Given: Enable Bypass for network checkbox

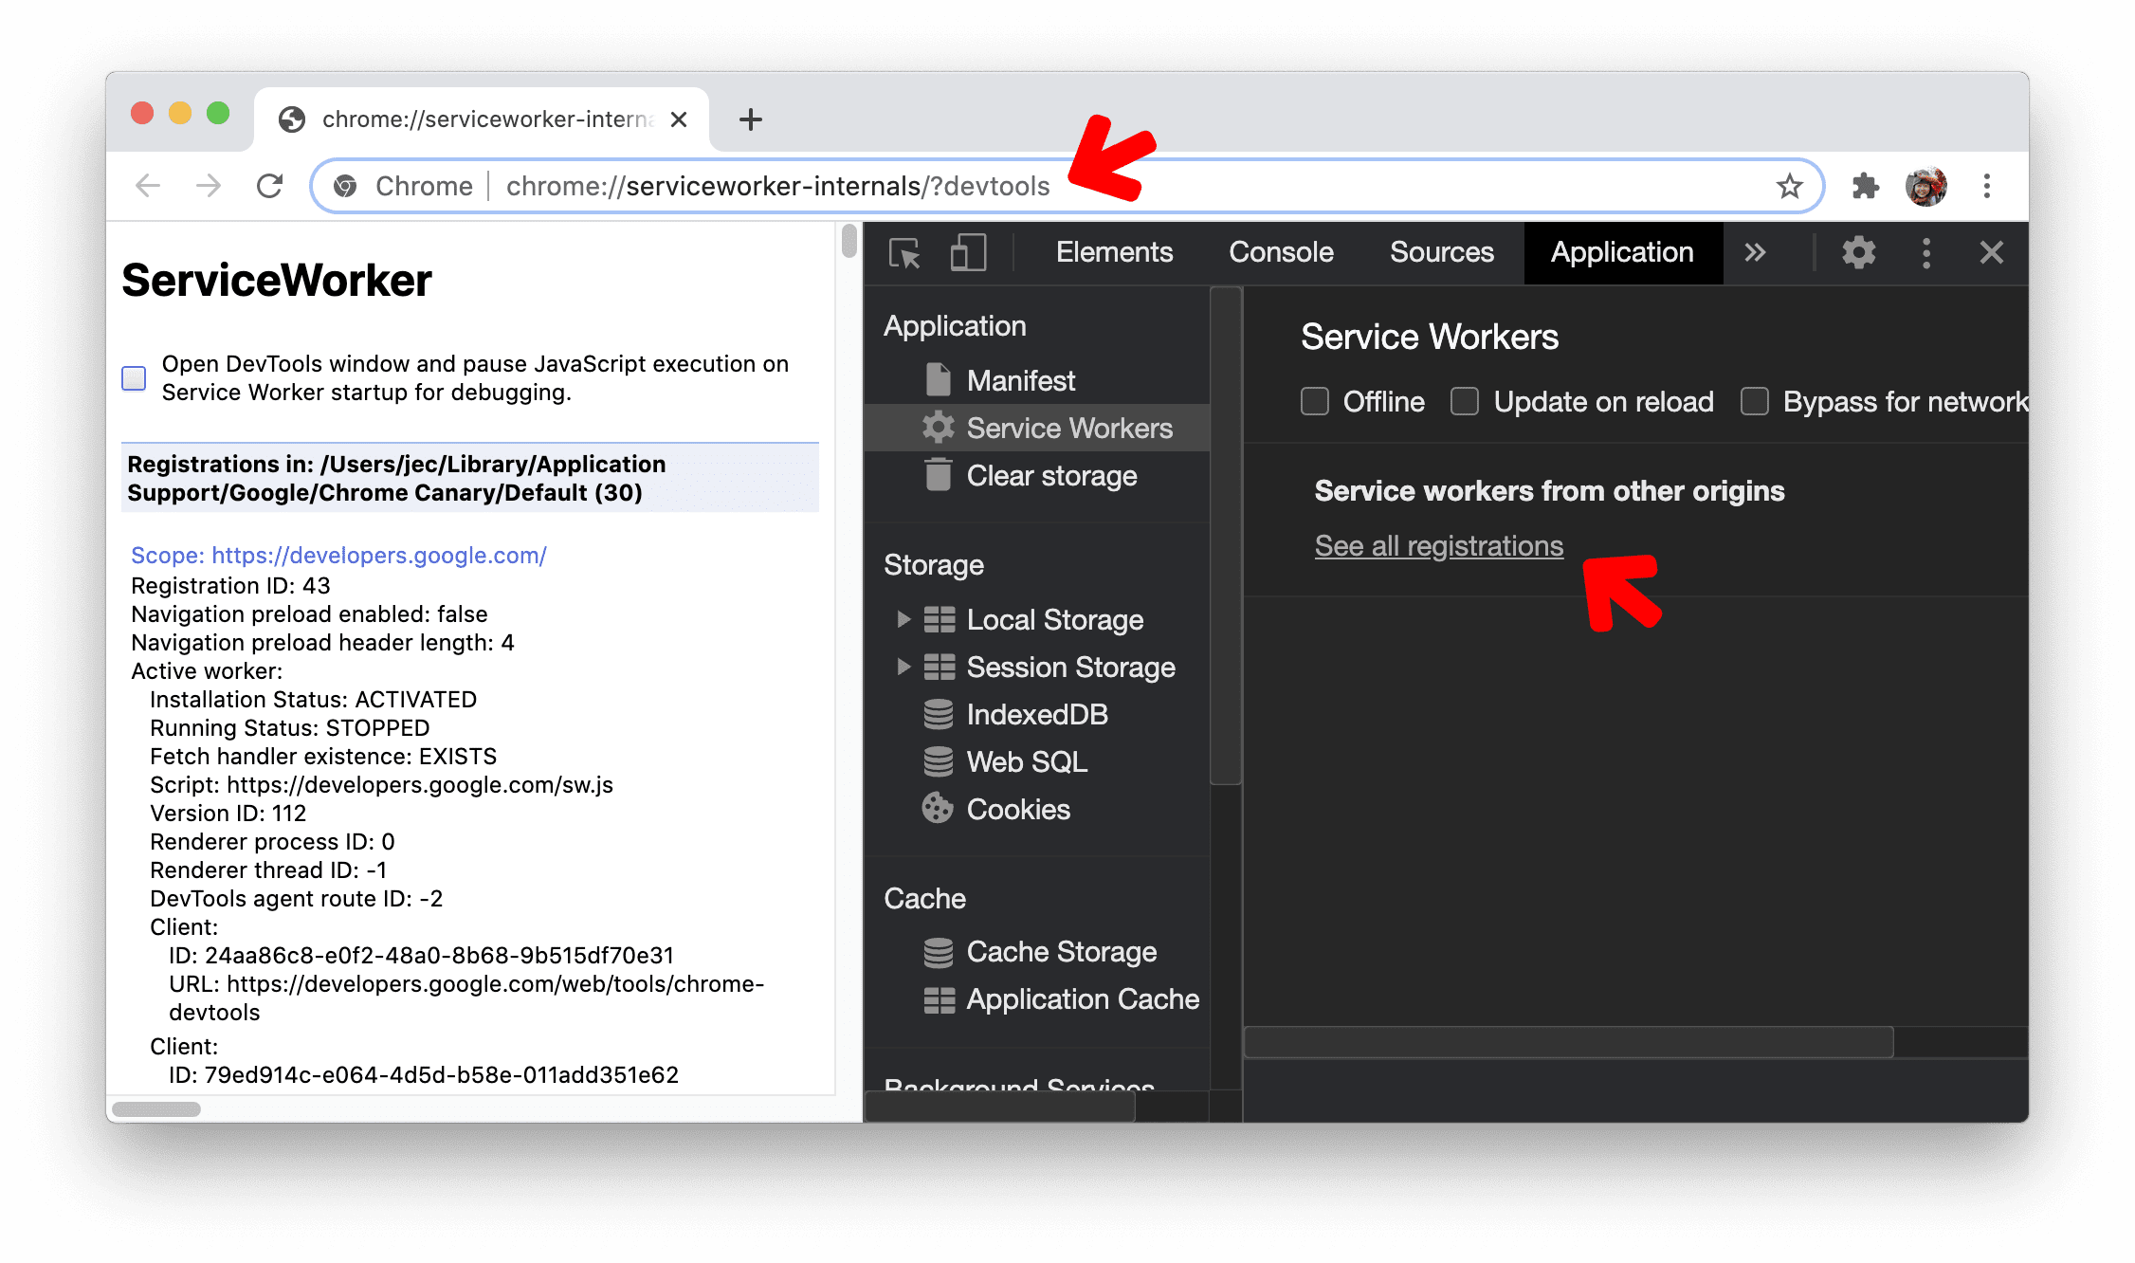Looking at the screenshot, I should pyautogui.click(x=1747, y=400).
